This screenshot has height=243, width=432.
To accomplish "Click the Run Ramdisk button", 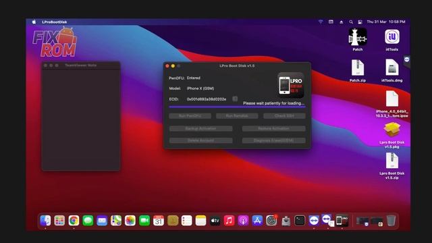I will [237, 116].
